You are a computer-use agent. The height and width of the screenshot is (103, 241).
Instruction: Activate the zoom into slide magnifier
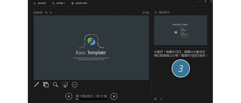point(55,85)
